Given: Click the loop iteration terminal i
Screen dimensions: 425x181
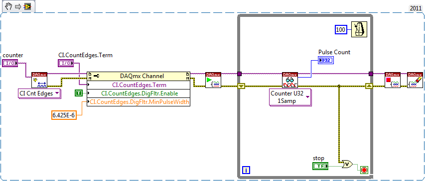Looking at the screenshot, I should 246,170.
